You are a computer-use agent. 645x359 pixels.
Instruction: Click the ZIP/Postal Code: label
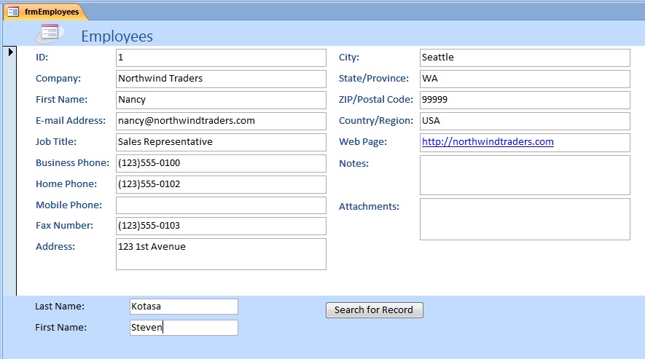coord(375,100)
